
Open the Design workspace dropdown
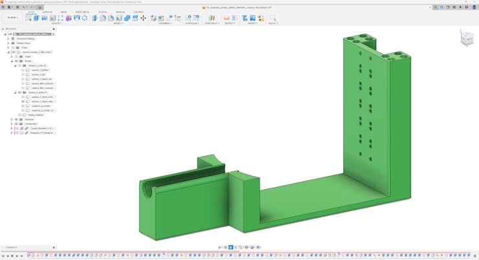point(12,17)
